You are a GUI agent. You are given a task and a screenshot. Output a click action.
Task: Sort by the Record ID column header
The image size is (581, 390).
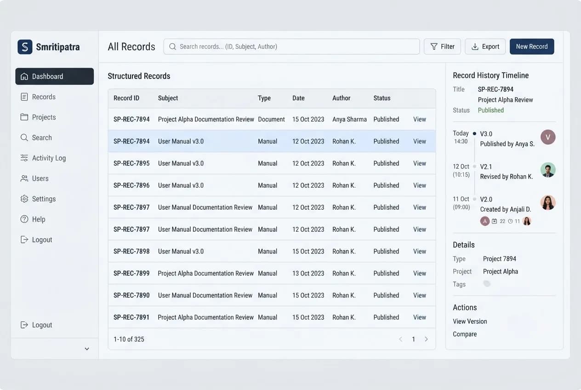coord(126,98)
